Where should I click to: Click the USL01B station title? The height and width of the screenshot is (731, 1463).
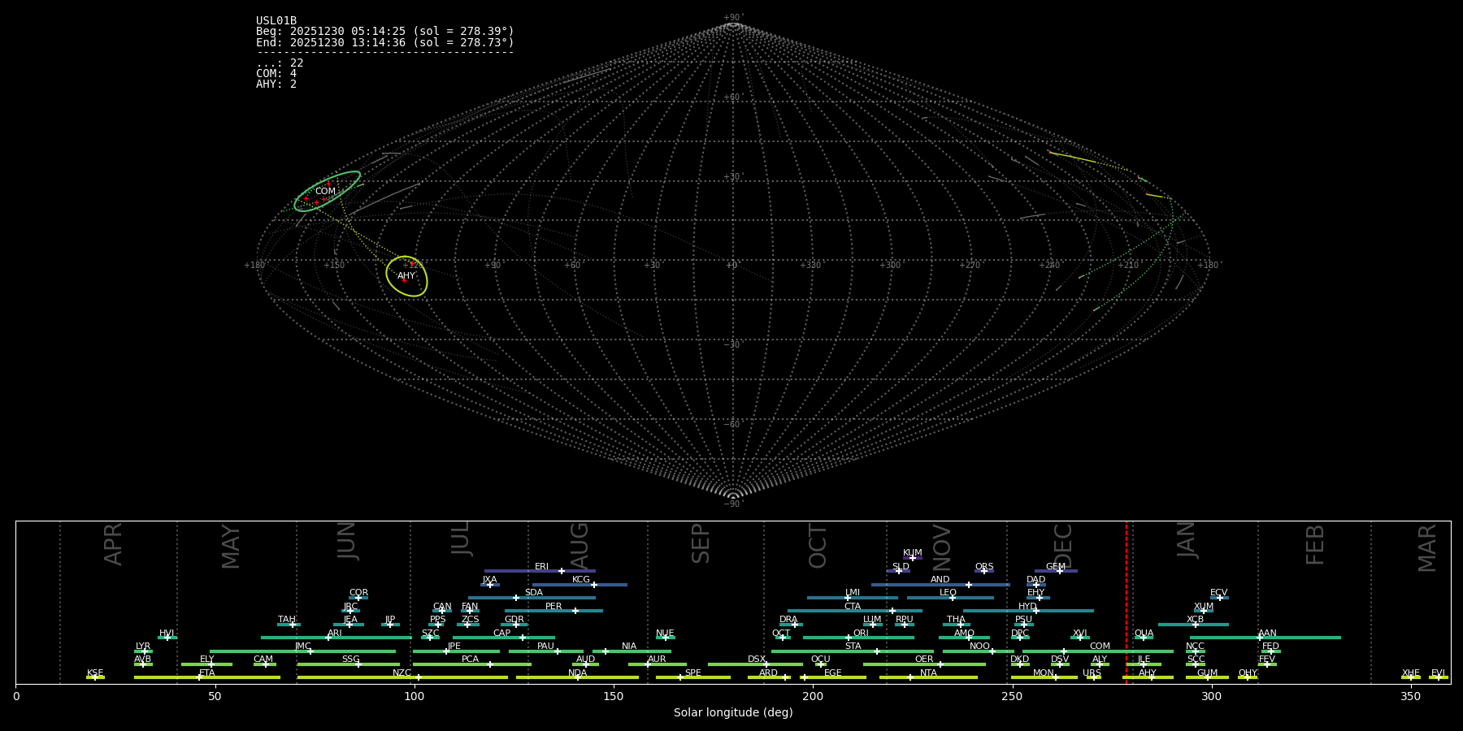click(276, 21)
